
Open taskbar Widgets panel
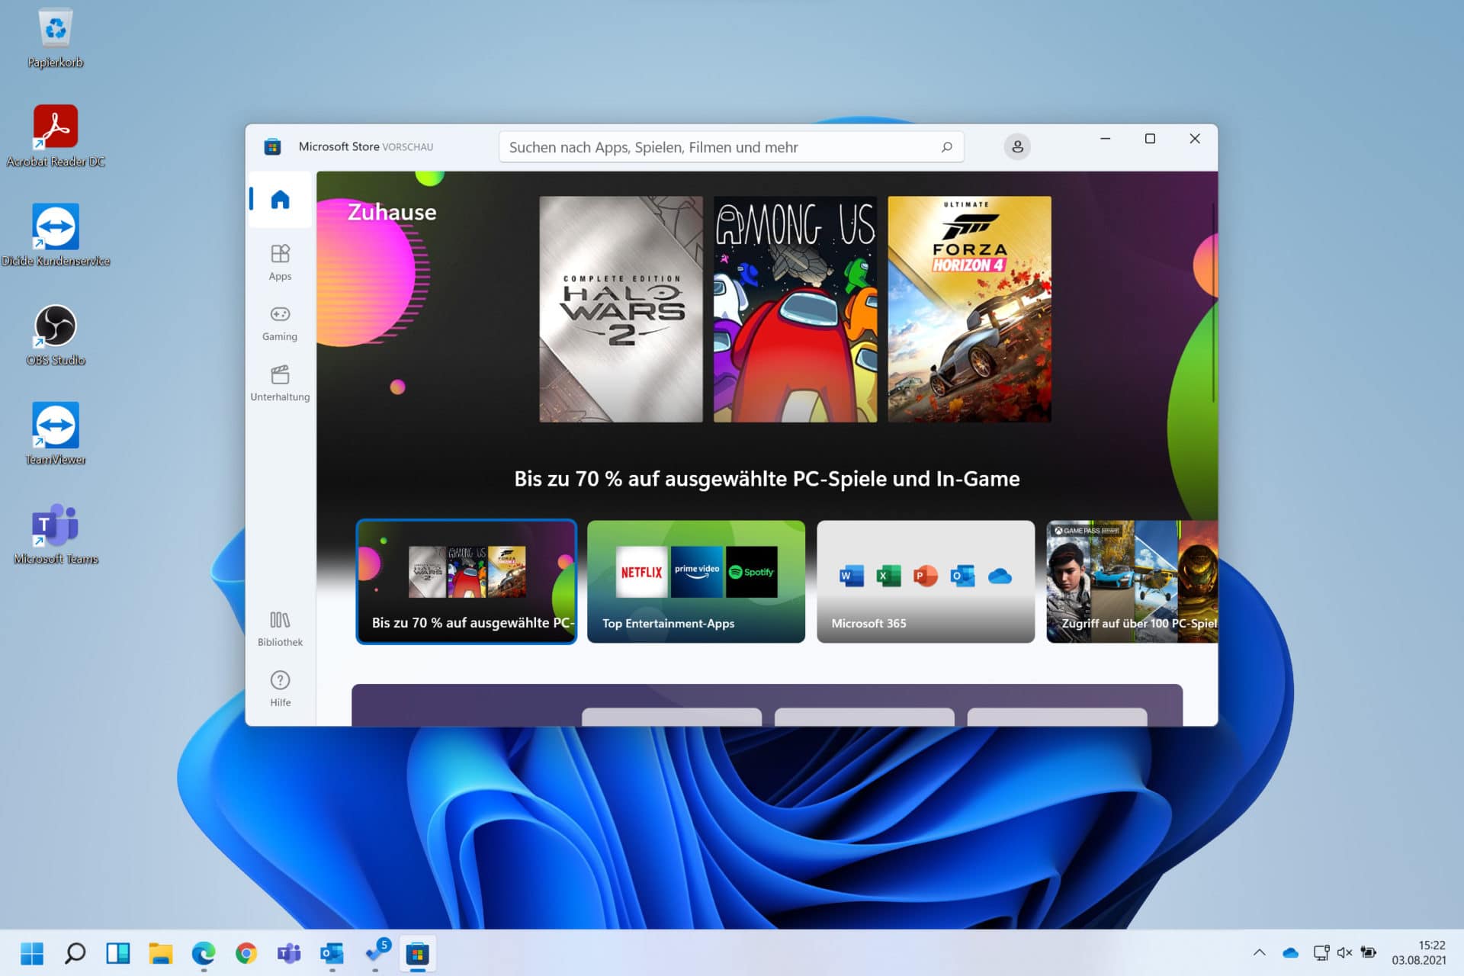point(117,953)
